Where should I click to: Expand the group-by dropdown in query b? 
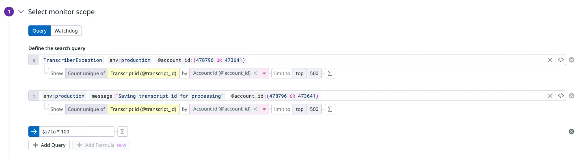click(x=264, y=109)
